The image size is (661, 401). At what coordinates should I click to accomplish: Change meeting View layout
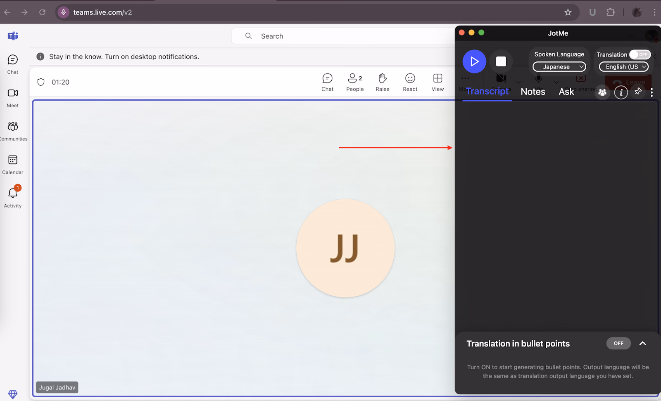click(x=438, y=82)
